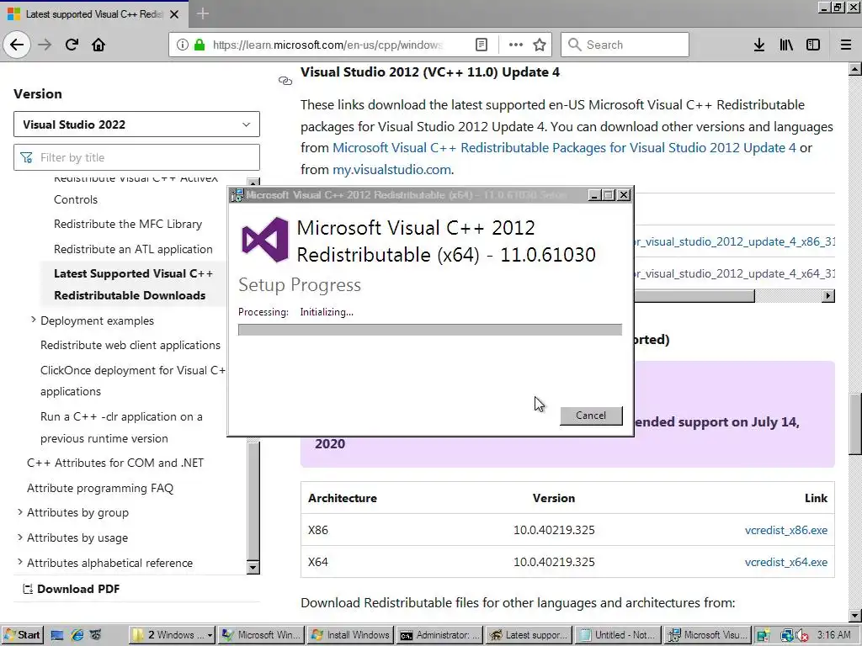The image size is (862, 646).
Task: Follow the my.visualstudio.com link
Action: coord(392,169)
